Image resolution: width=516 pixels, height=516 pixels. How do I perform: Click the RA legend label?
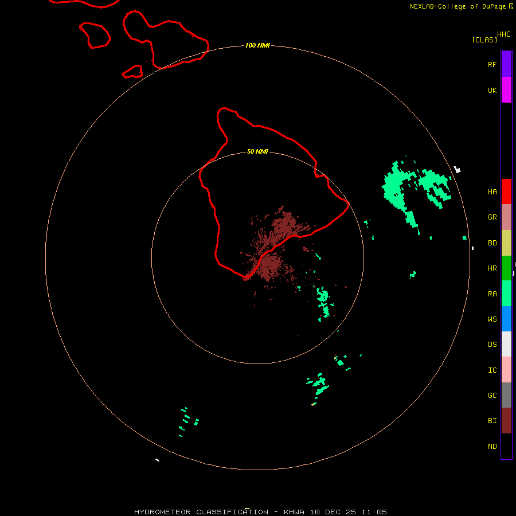492,294
